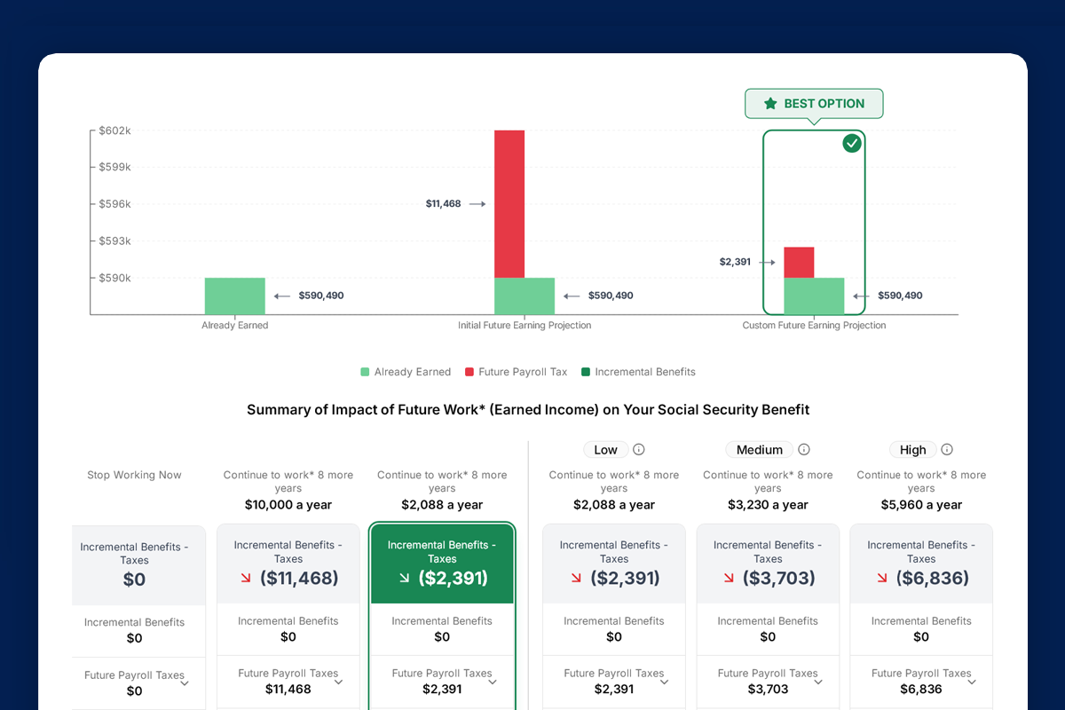Expand Future Payroll Taxes under Stop Working Now

pos(185,684)
